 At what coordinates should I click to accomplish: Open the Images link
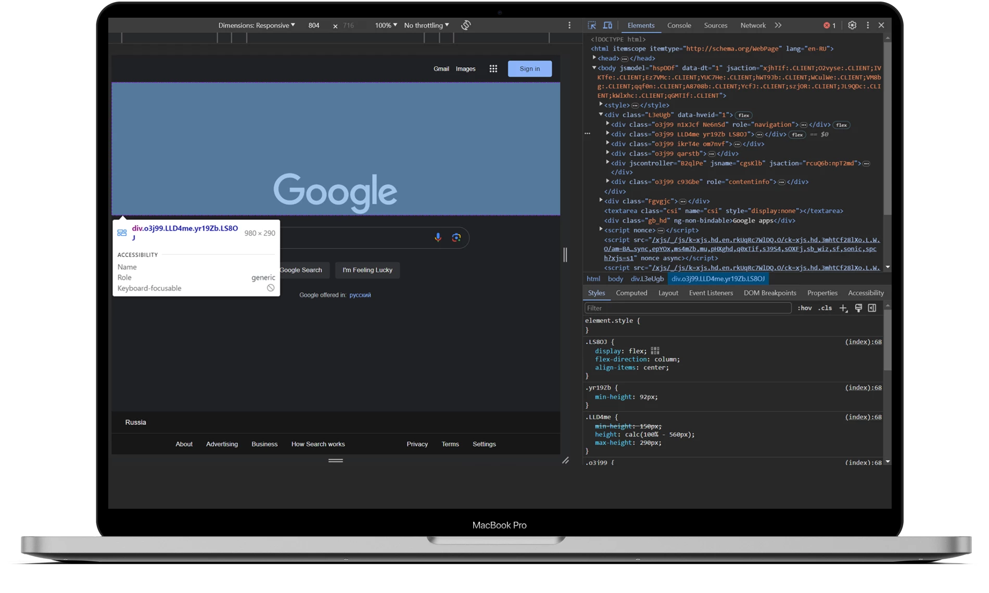[466, 69]
